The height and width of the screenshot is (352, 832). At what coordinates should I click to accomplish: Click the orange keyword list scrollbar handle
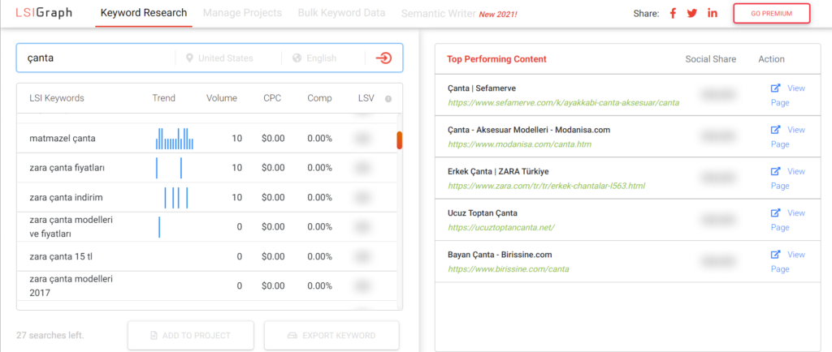399,140
